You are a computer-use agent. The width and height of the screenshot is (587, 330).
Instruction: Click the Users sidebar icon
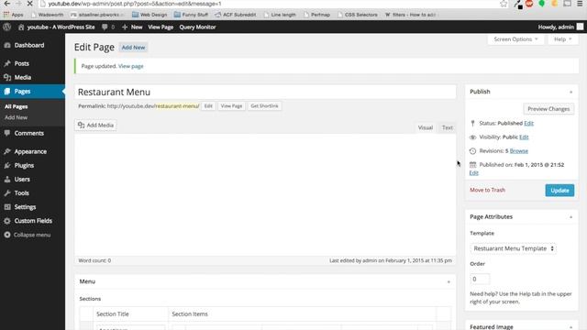(x=7, y=180)
